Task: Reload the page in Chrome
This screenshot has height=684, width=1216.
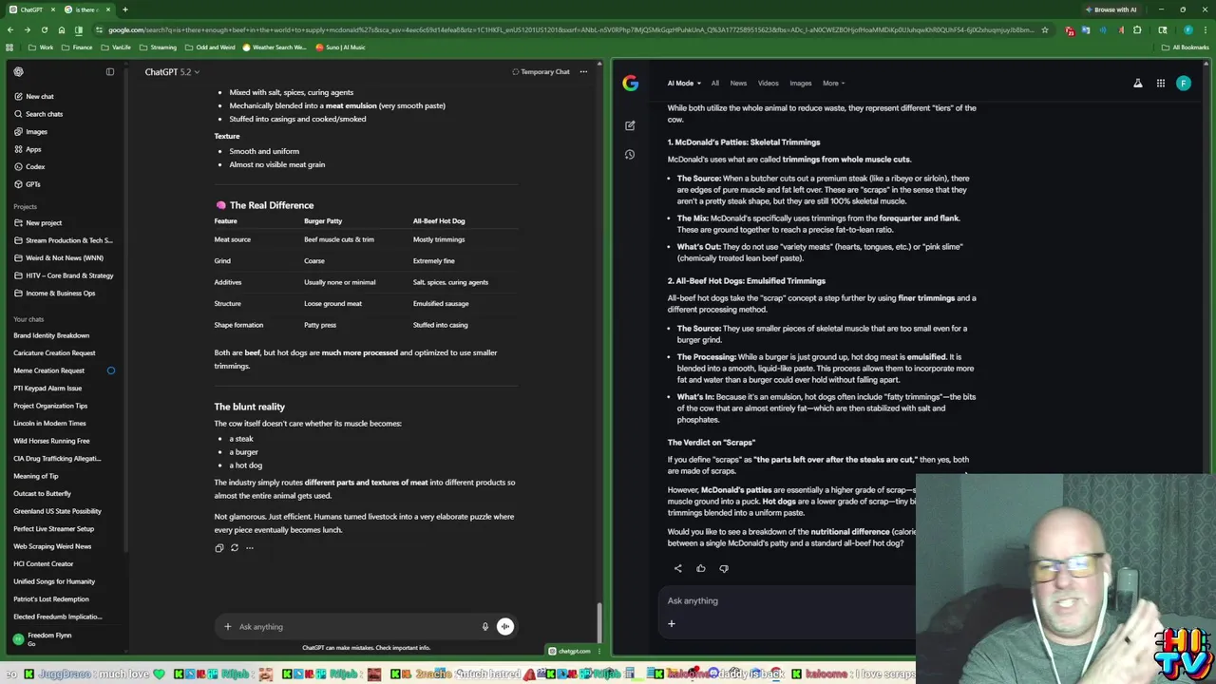Action: click(x=44, y=29)
